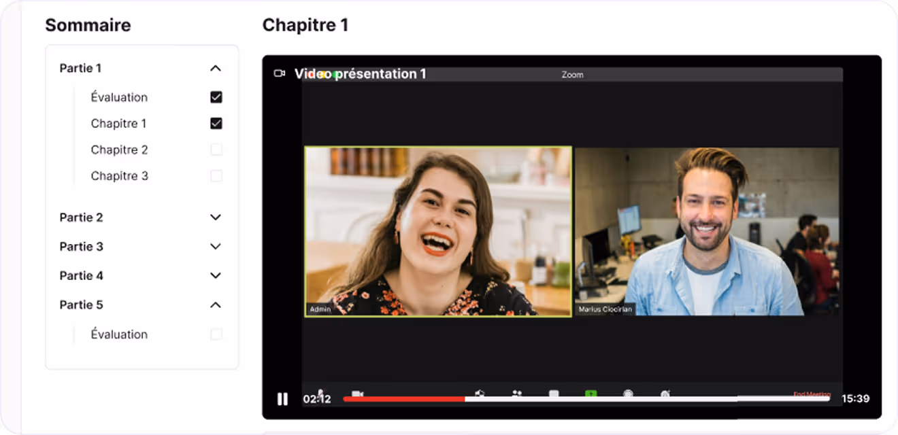Pause the video with the pause button
The width and height of the screenshot is (898, 435).
tap(282, 399)
